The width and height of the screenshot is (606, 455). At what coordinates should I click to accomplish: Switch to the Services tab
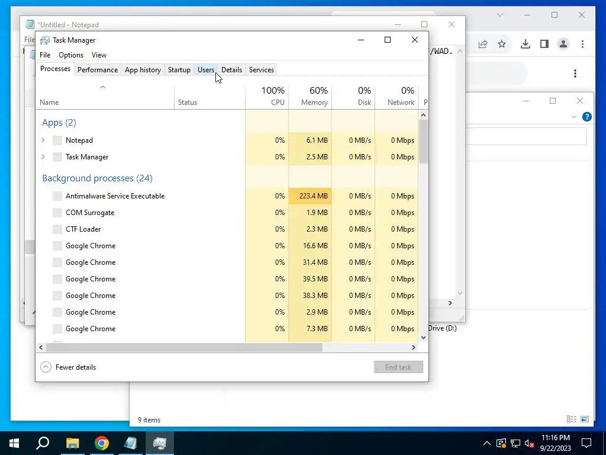coord(261,70)
